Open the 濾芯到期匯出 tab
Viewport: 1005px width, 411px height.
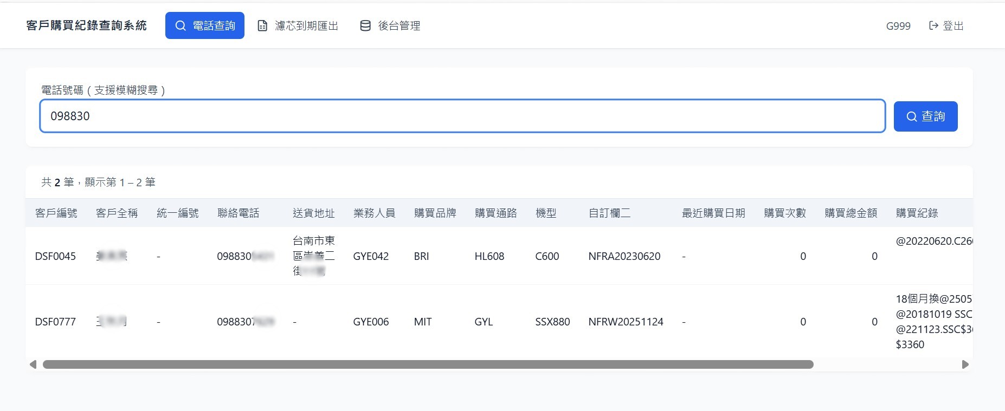(x=298, y=25)
